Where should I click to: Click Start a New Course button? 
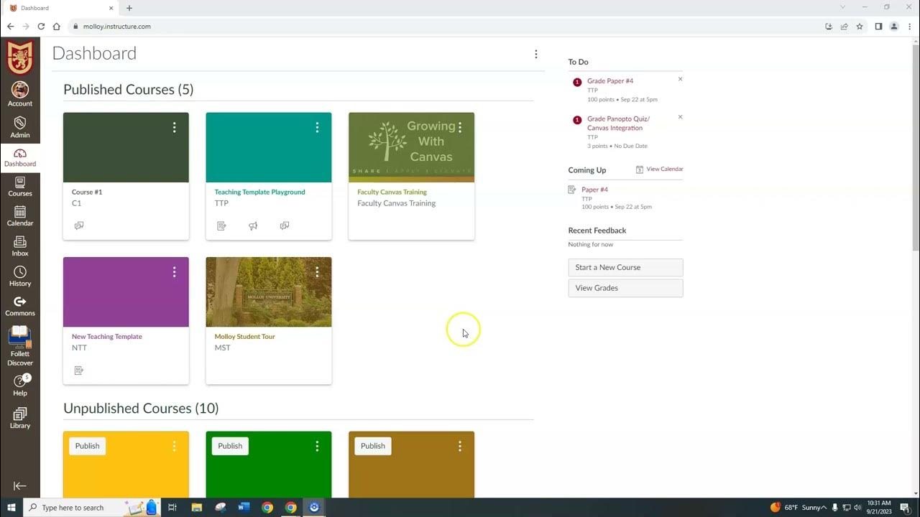[625, 267]
